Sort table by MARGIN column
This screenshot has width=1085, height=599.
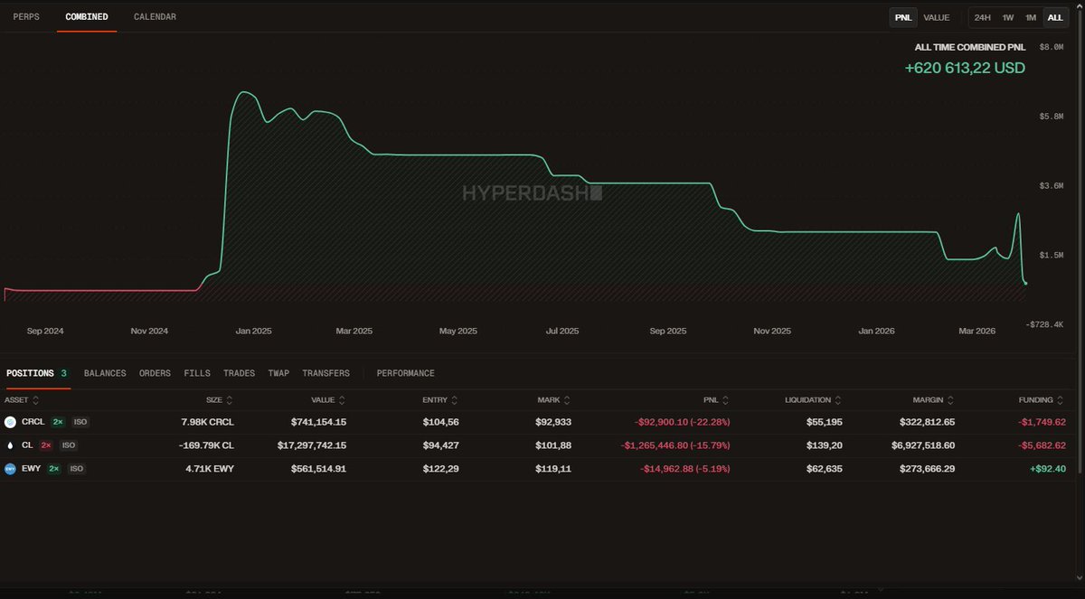click(933, 399)
